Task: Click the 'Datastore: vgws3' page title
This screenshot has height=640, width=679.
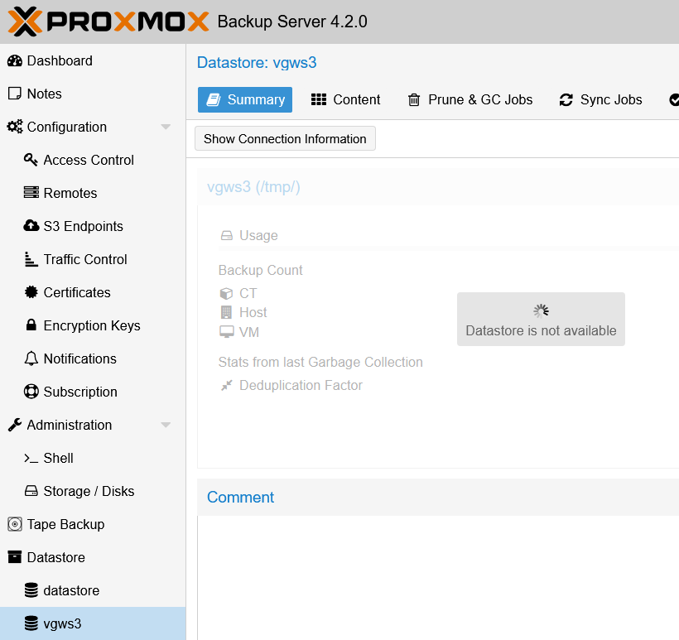Action: point(257,62)
